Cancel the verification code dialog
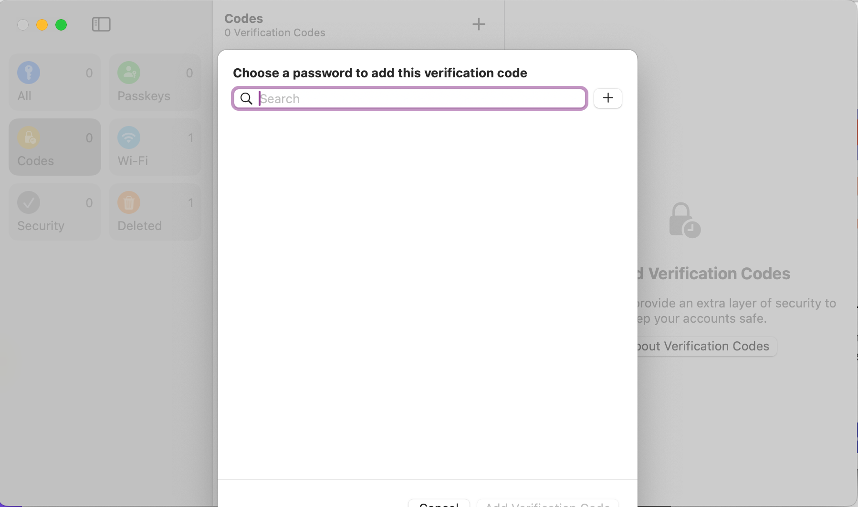 coord(439,503)
